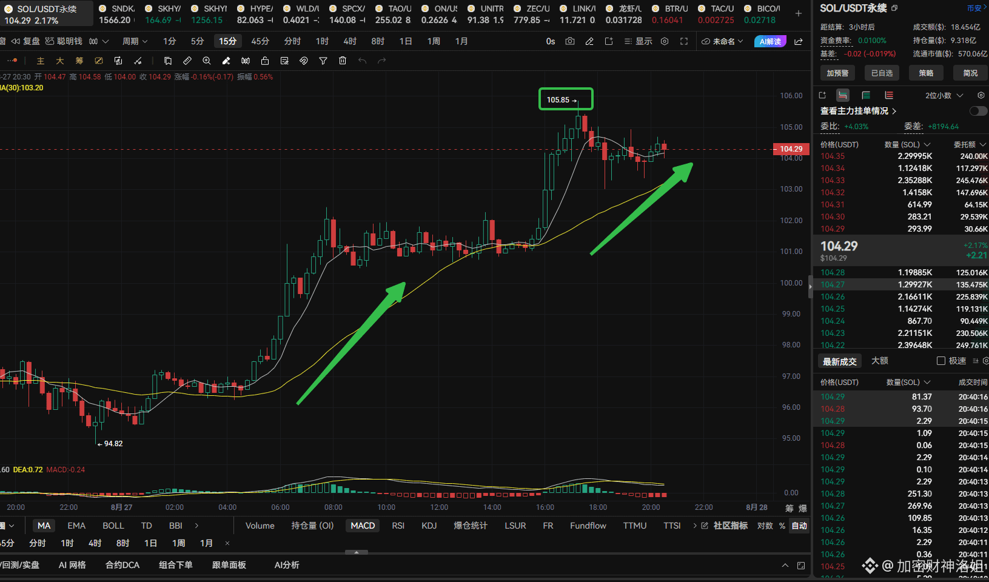The image size is (989, 582).
Task: Toggle the 查看主力挂单情况 switch
Action: point(978,111)
